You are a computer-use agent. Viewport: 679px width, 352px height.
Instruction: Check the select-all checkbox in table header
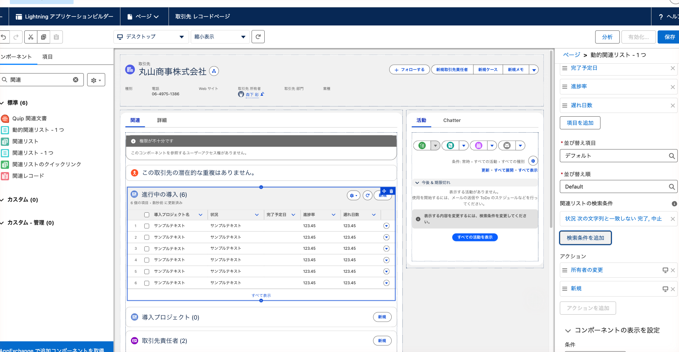(x=147, y=215)
